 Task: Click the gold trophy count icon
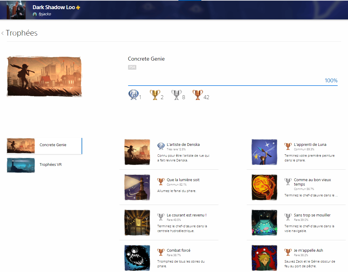click(x=155, y=95)
